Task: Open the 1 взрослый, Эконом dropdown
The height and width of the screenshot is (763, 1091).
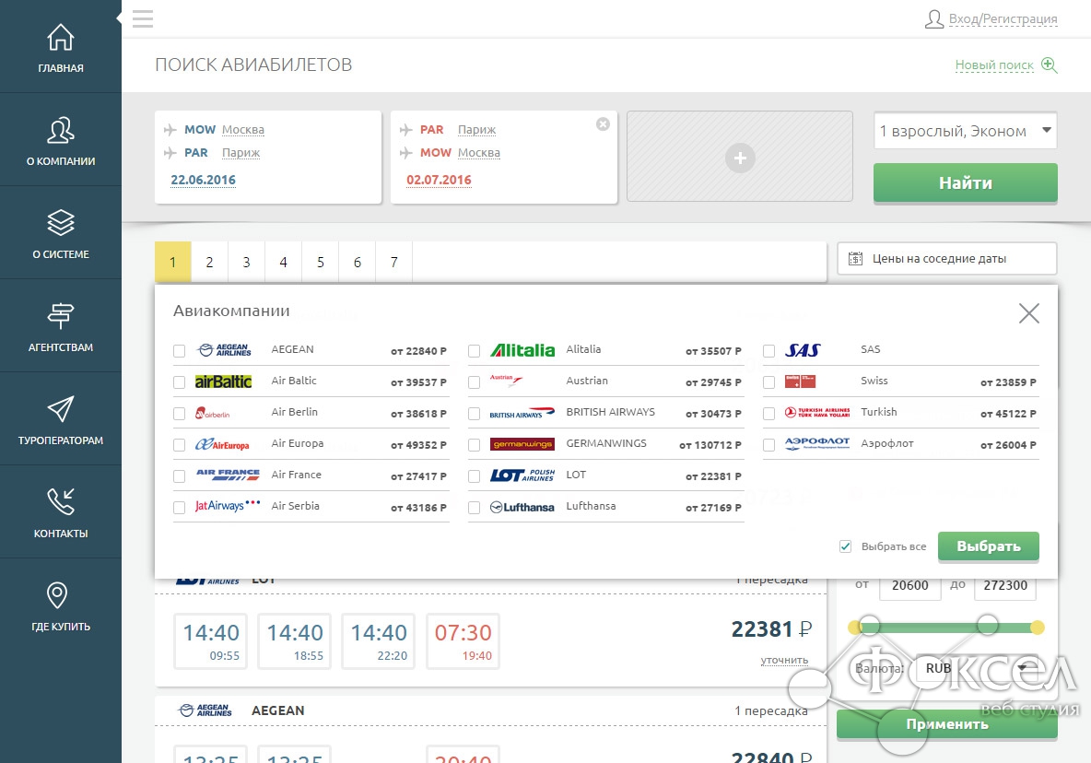Action: (x=965, y=131)
